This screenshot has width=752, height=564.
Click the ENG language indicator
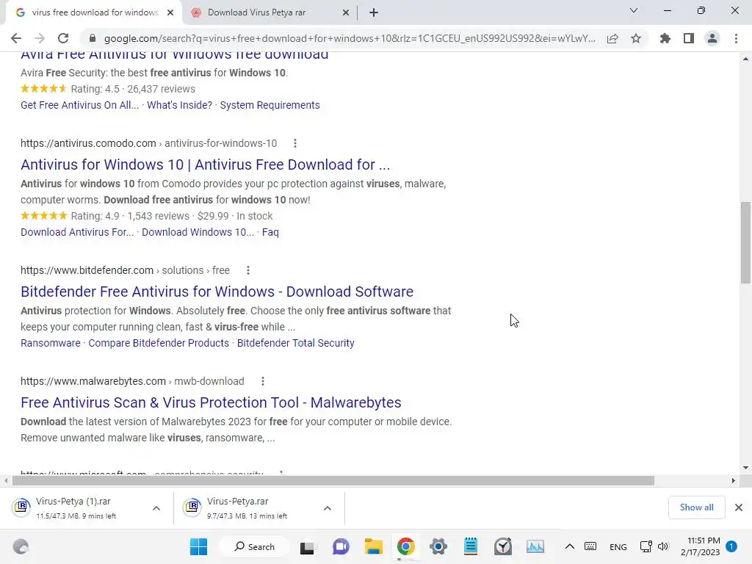pyautogui.click(x=618, y=546)
